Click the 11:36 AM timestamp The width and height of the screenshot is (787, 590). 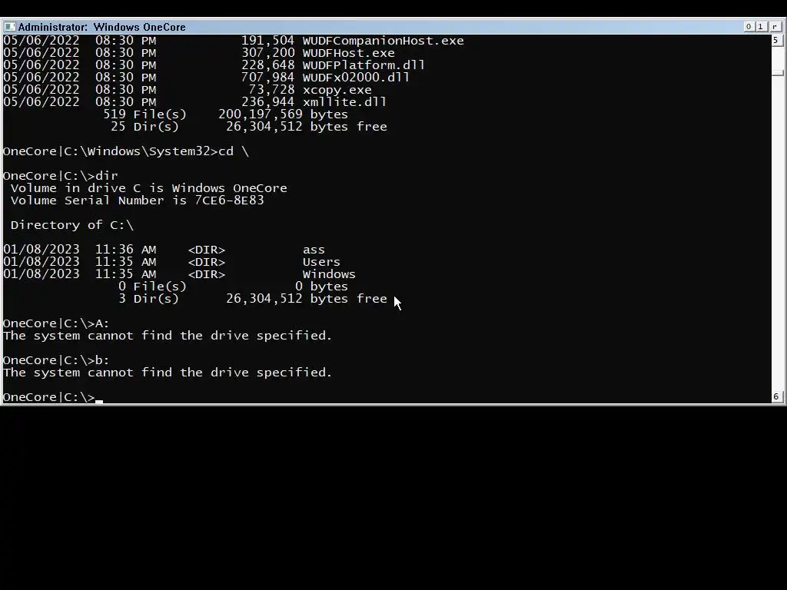[125, 250]
